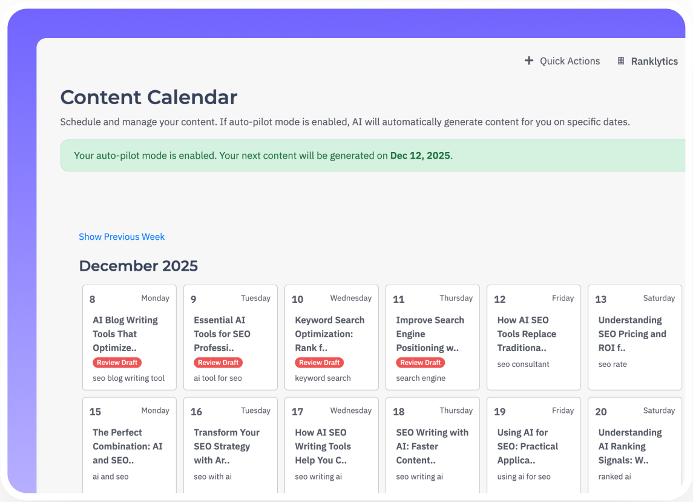Select the December 15 card 'The Perfect Combination'
Viewport: 693px width, 502px height.
[x=129, y=446]
